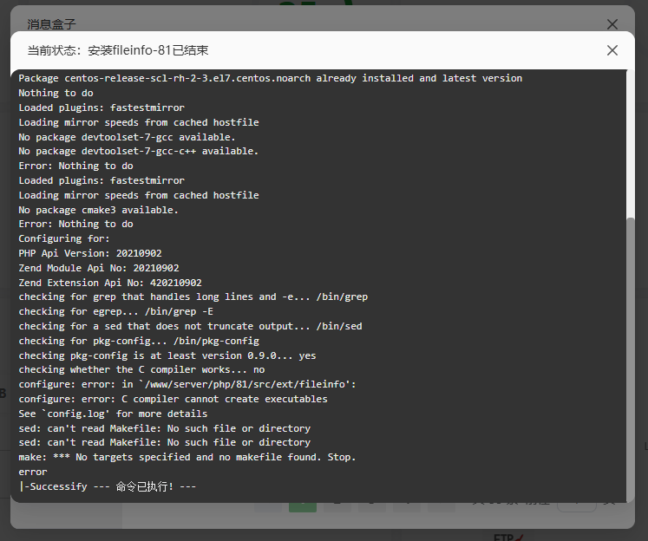Image resolution: width=648 pixels, height=541 pixels.
Task: Click the standalone 'error' log line
Action: (x=33, y=472)
